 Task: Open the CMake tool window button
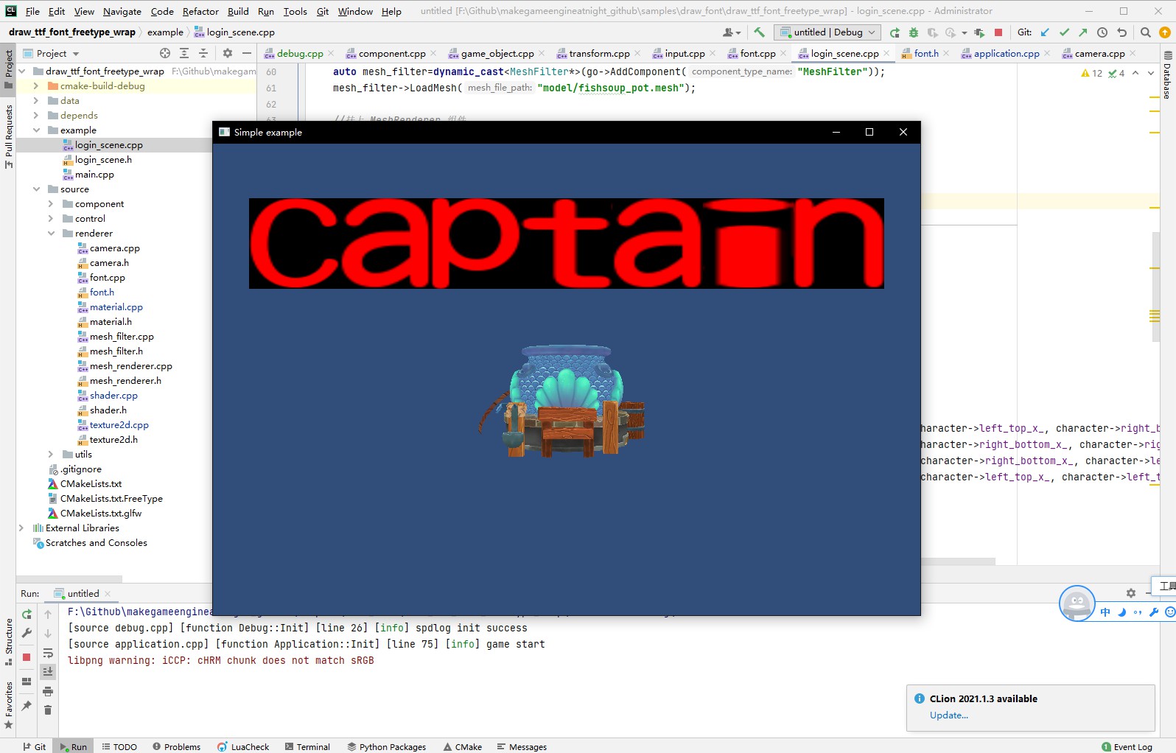[463, 746]
